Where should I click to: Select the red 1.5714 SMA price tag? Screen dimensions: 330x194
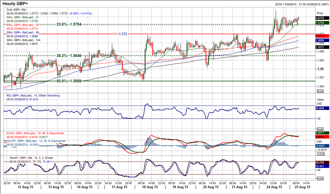coord(322,36)
